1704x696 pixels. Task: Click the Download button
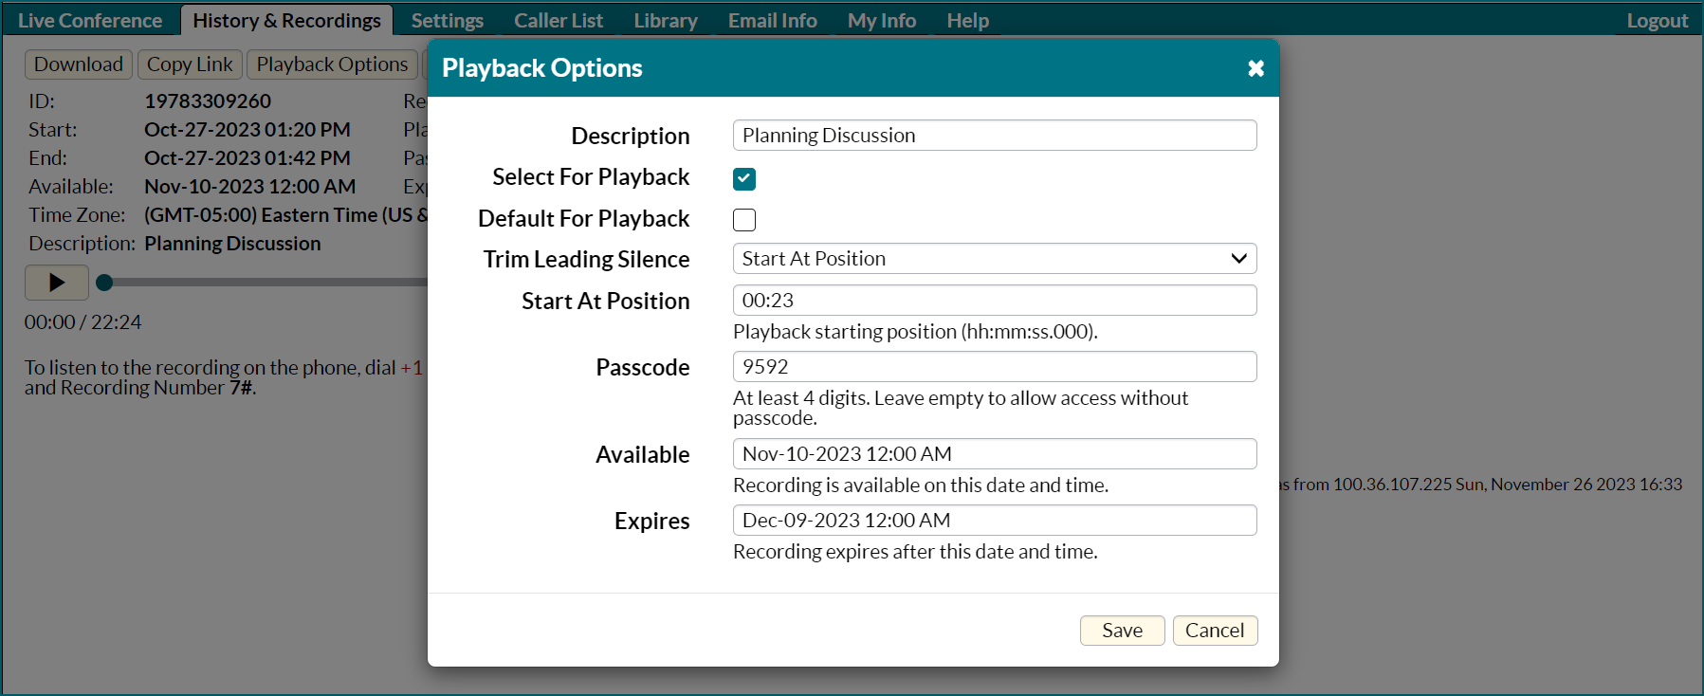(x=79, y=64)
